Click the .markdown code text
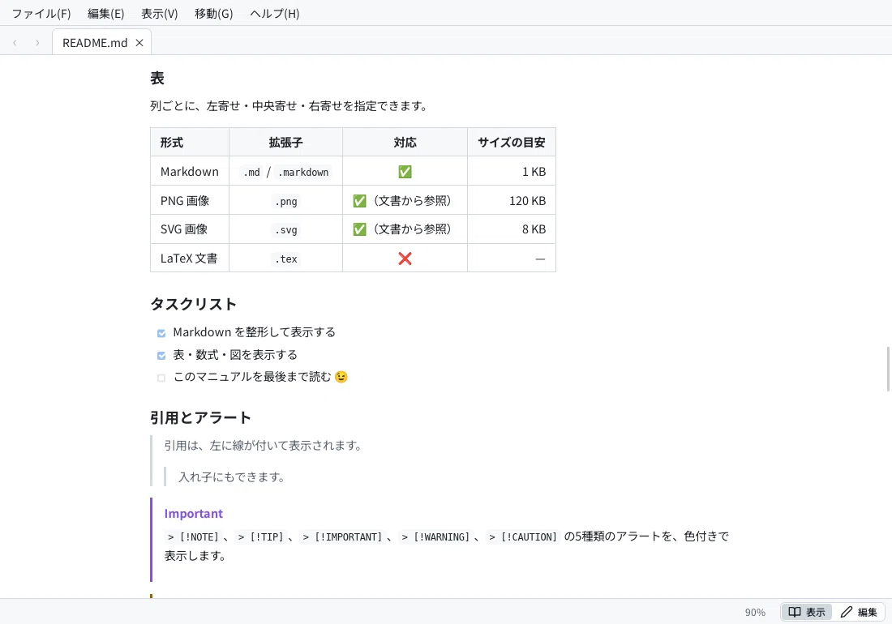Screen dimensions: 892x624 [303, 172]
